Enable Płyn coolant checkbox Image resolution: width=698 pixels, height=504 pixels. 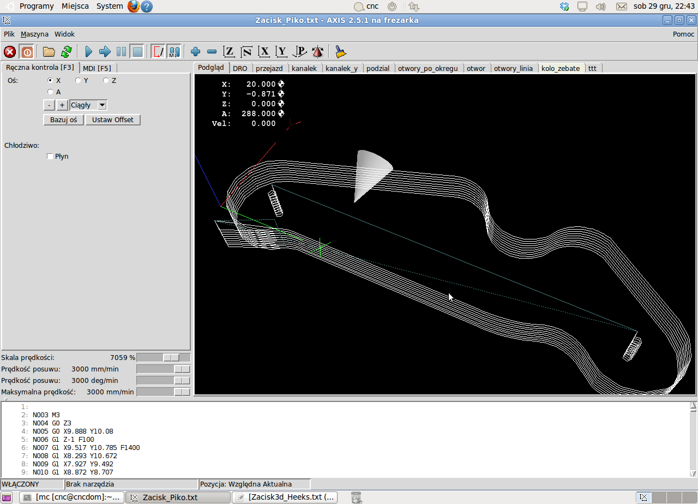click(50, 157)
